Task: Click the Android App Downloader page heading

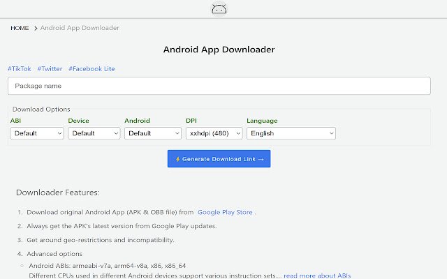Action: (219, 50)
